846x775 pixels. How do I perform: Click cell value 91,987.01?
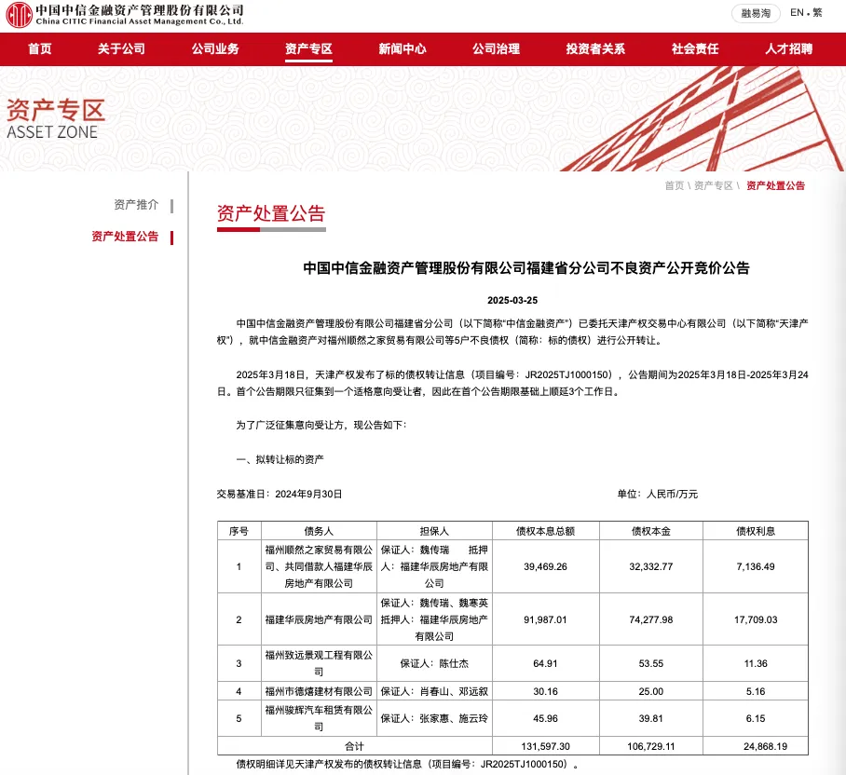pyautogui.click(x=545, y=619)
